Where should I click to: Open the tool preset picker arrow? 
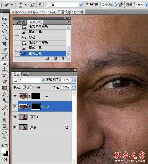point(12,5)
